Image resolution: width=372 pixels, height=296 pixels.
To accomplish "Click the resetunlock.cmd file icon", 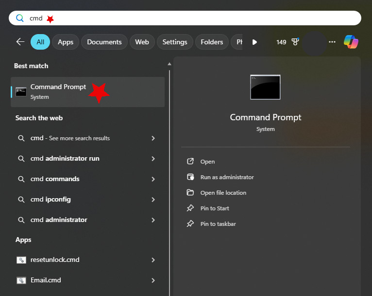I will click(21, 260).
